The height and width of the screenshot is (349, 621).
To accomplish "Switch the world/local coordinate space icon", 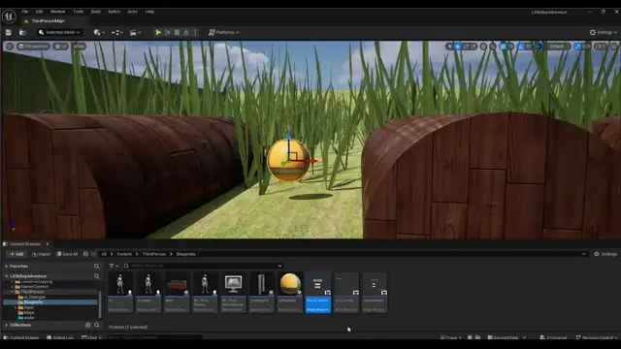I will (x=483, y=47).
